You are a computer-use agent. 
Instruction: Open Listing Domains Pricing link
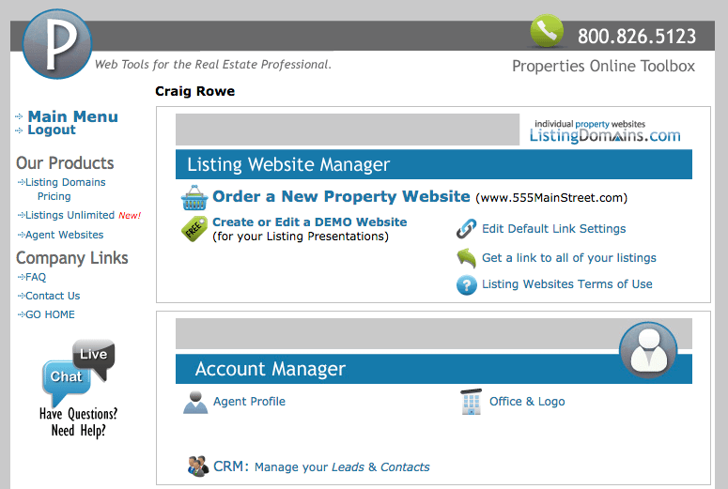66,189
